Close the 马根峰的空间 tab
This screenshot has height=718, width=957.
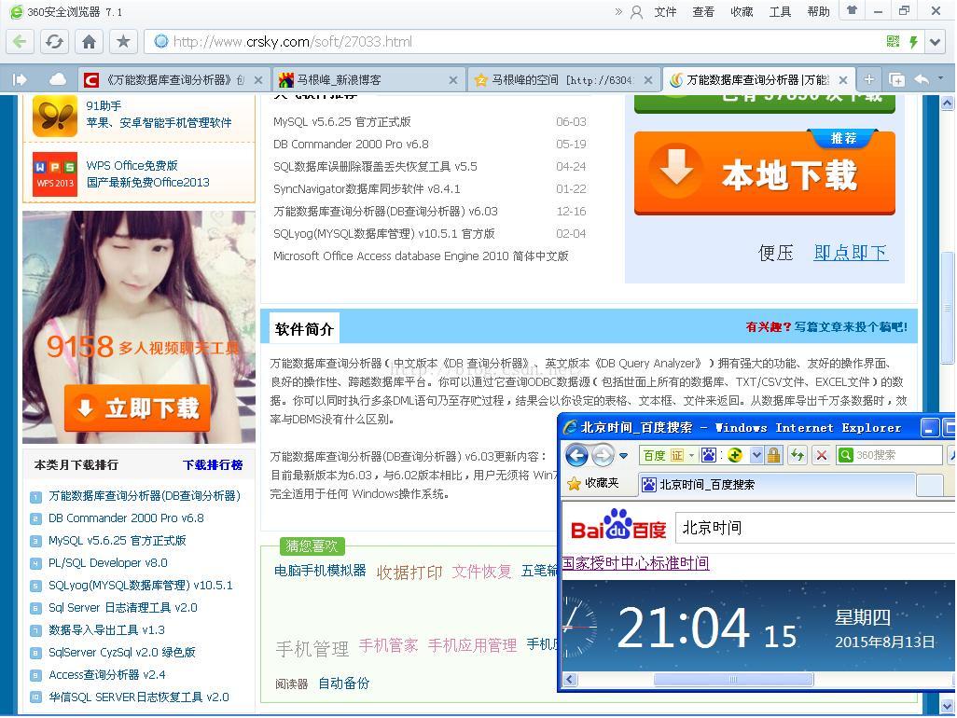(x=648, y=80)
